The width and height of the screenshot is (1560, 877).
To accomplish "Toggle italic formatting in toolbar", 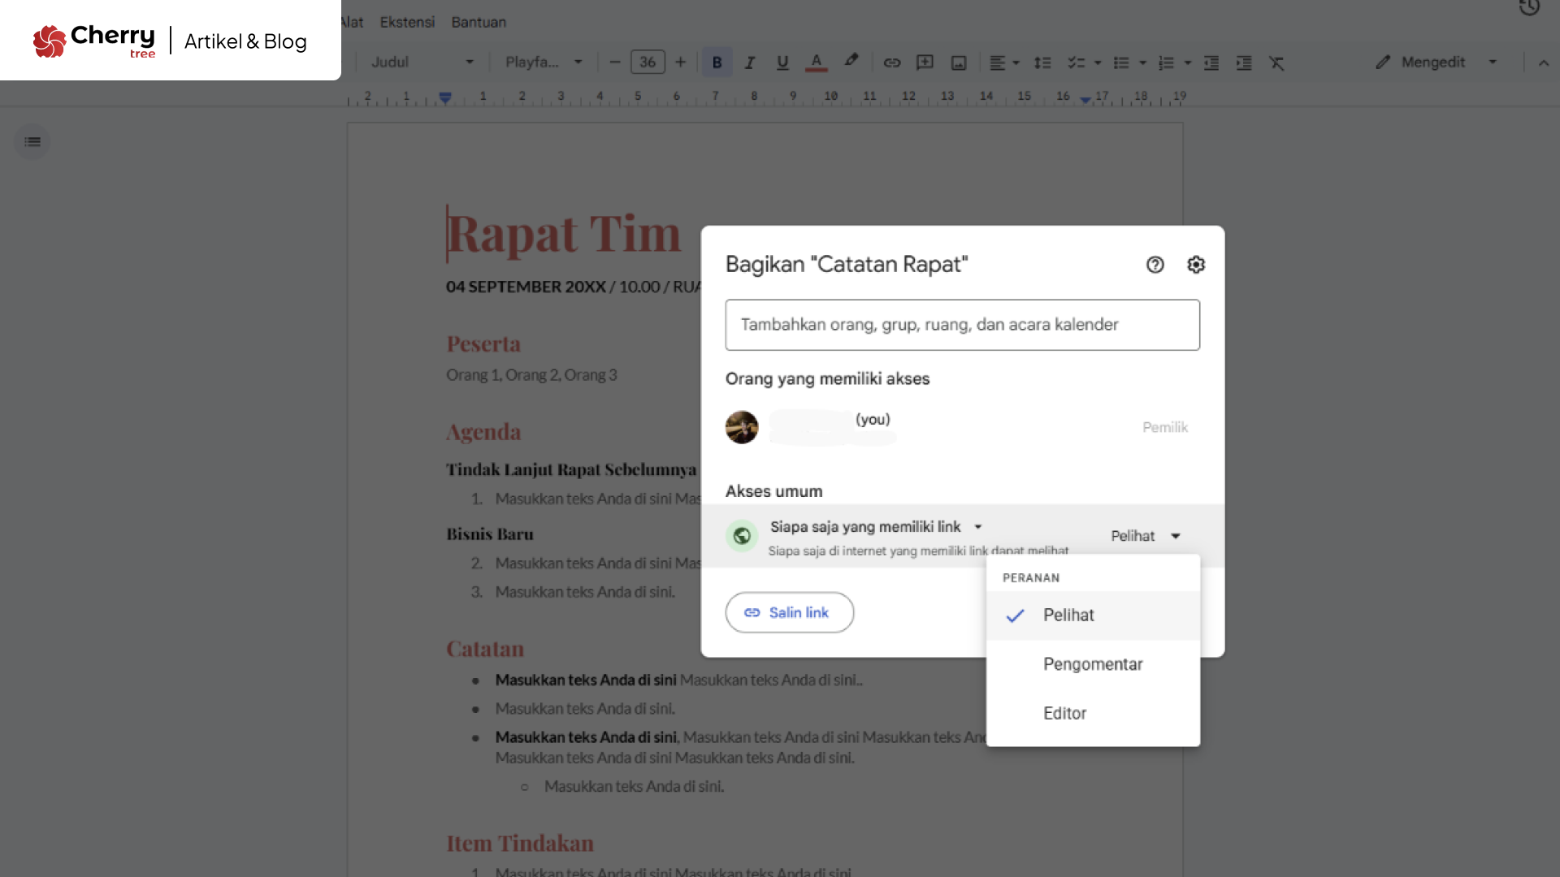I will click(749, 63).
